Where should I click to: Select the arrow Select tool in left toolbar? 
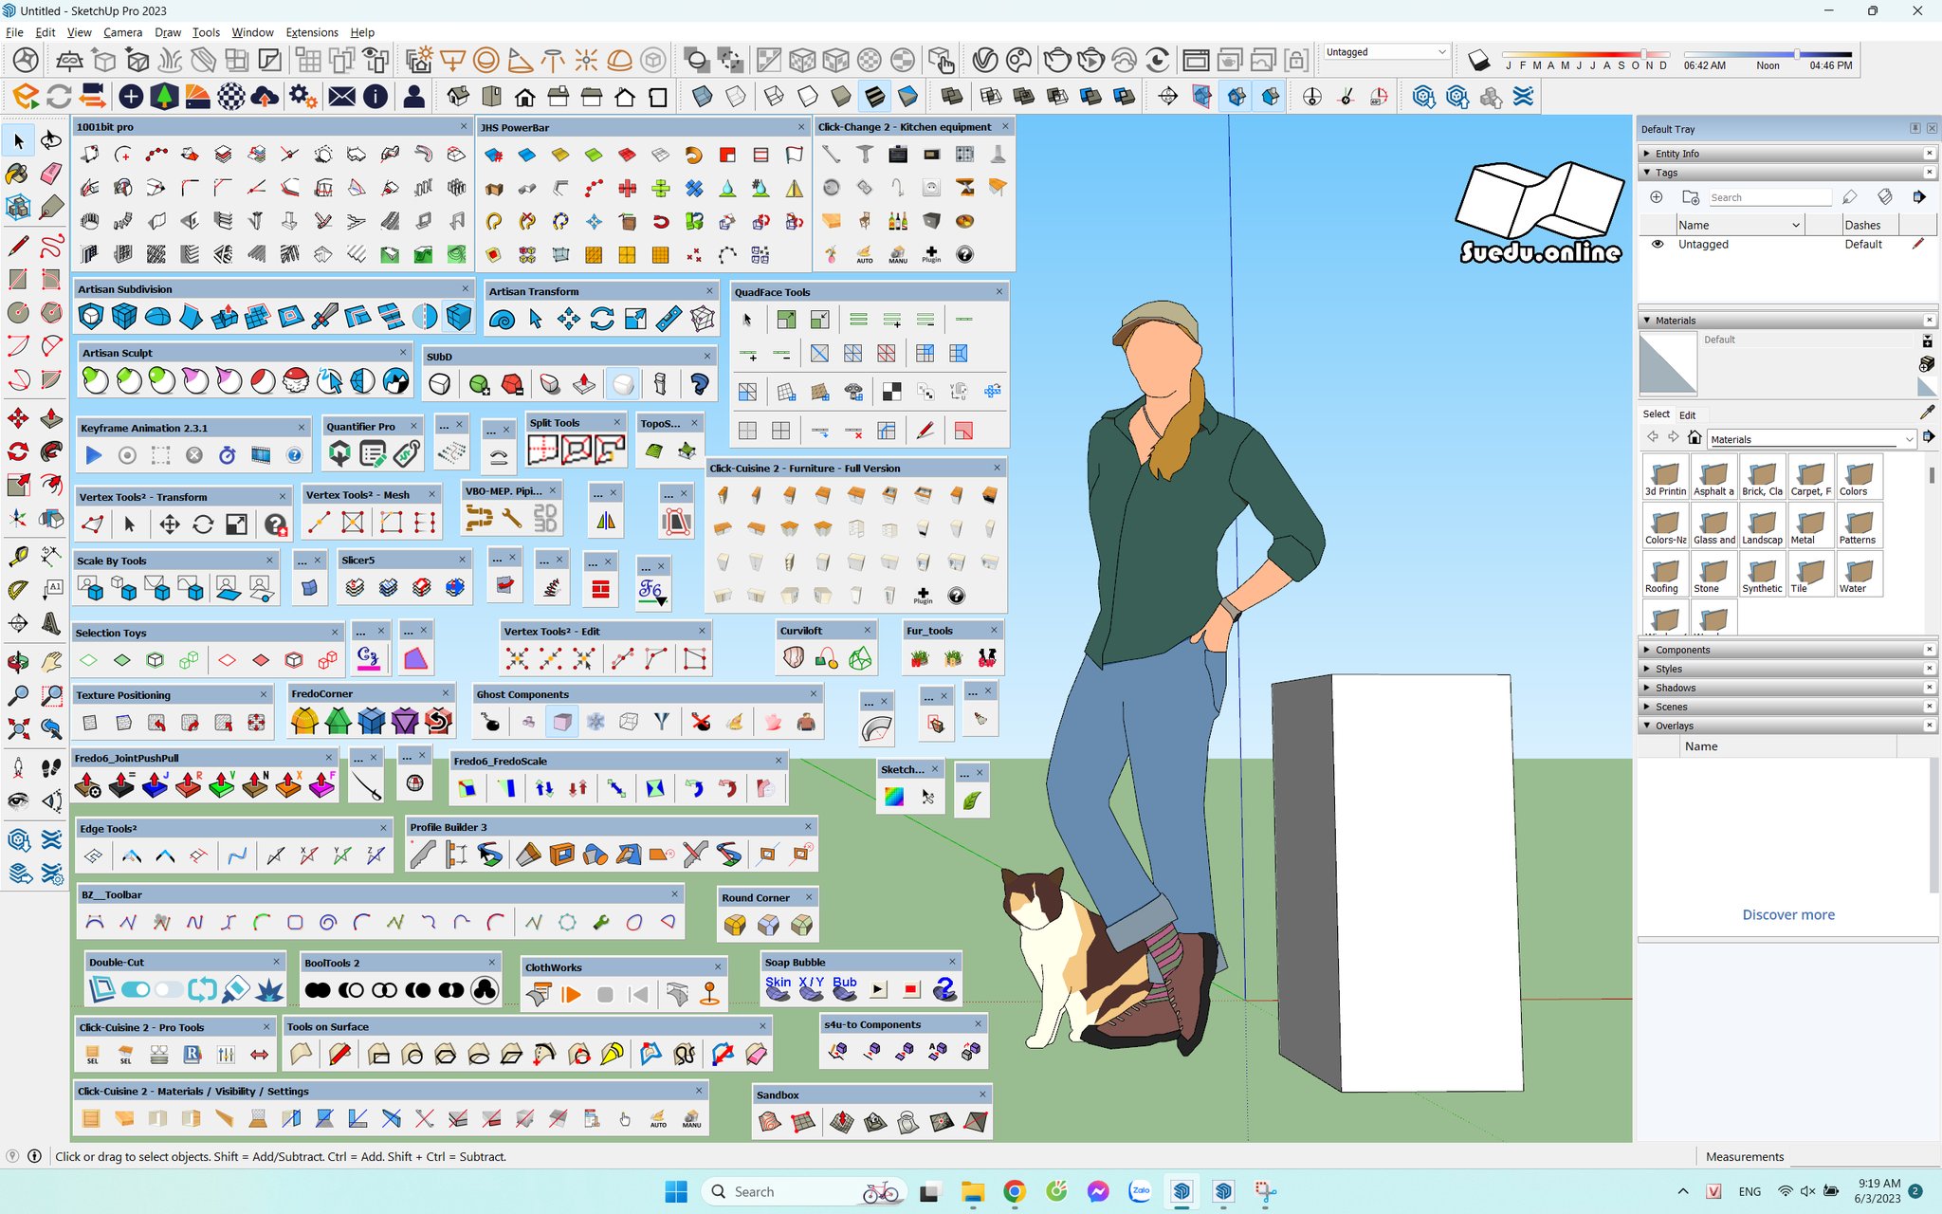click(x=18, y=141)
